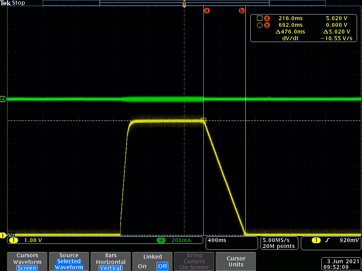Click the yellow channel 1 ground marker

3,235
